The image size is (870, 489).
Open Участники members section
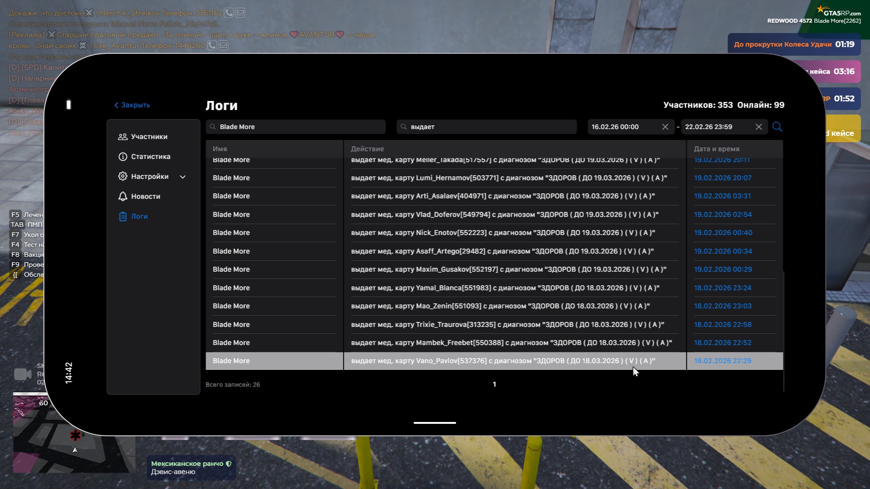[149, 137]
